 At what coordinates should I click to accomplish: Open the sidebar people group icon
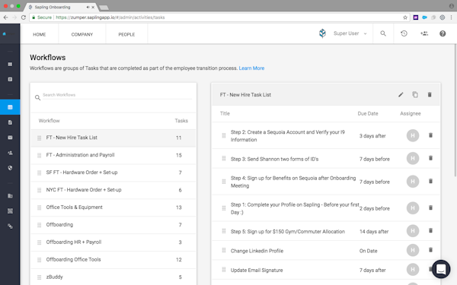[10, 153]
